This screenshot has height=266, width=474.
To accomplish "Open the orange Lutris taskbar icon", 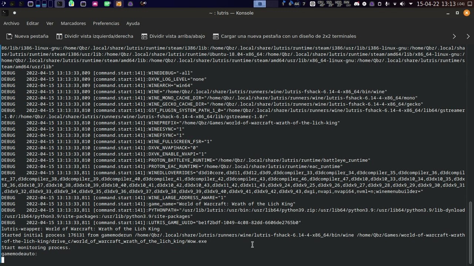I will [x=118, y=4].
